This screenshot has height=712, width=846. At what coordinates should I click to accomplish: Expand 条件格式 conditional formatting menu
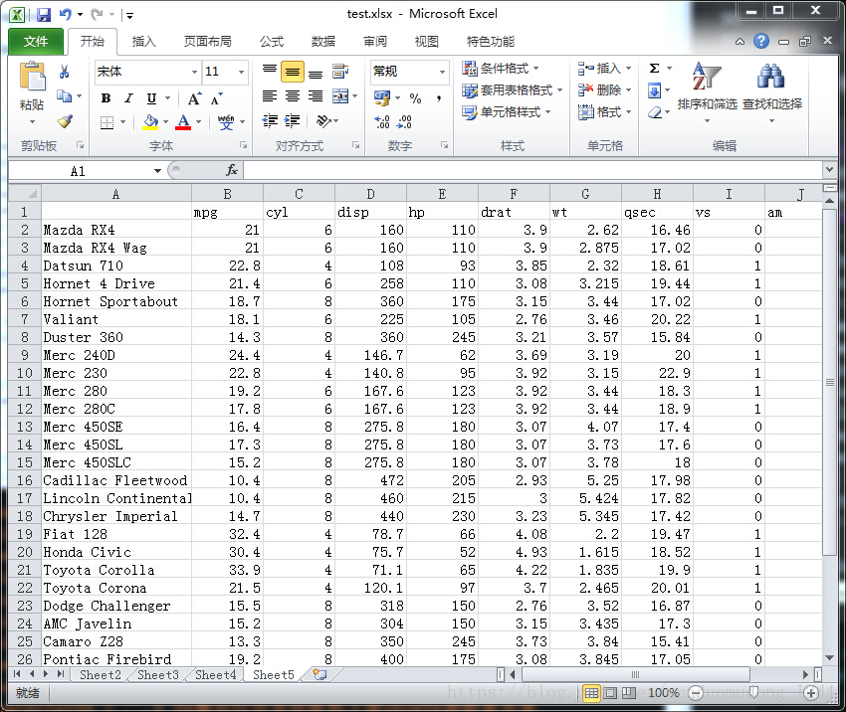coord(501,69)
